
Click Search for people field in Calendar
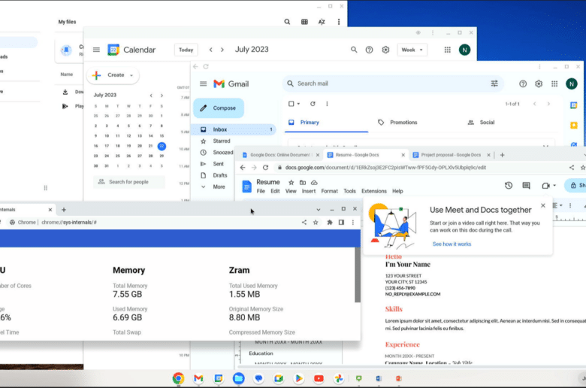pyautogui.click(x=128, y=182)
